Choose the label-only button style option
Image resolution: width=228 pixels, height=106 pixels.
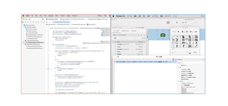point(174,32)
